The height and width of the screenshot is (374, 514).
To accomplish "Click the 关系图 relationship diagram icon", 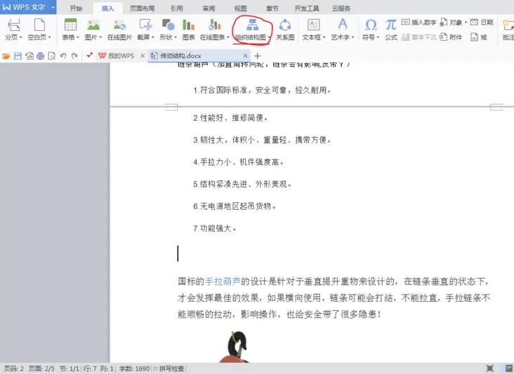I will [285, 29].
